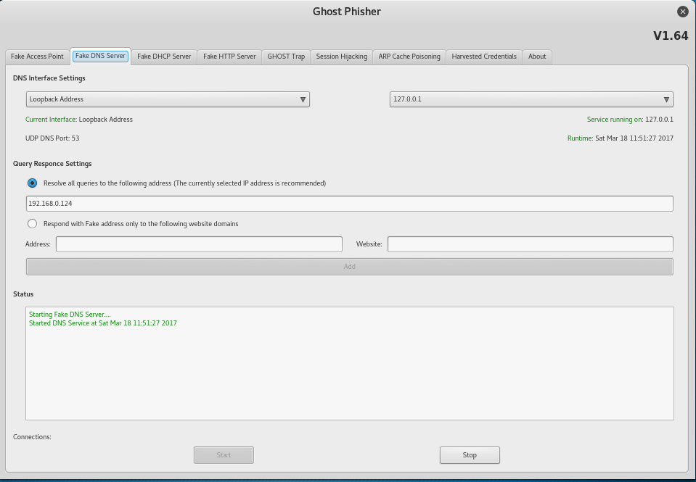Switch to the Fake Access Point tab
Image resolution: width=696 pixels, height=482 pixels.
[37, 57]
